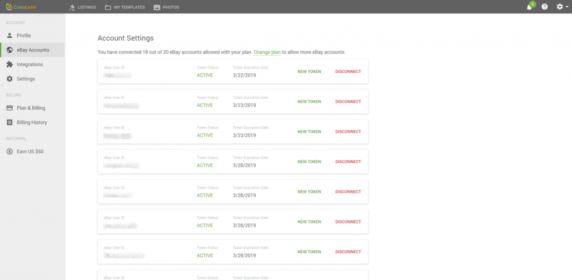Screen dimensions: 572x280
Task: Click the Earn US $50 dollar icon
Action: [10, 151]
